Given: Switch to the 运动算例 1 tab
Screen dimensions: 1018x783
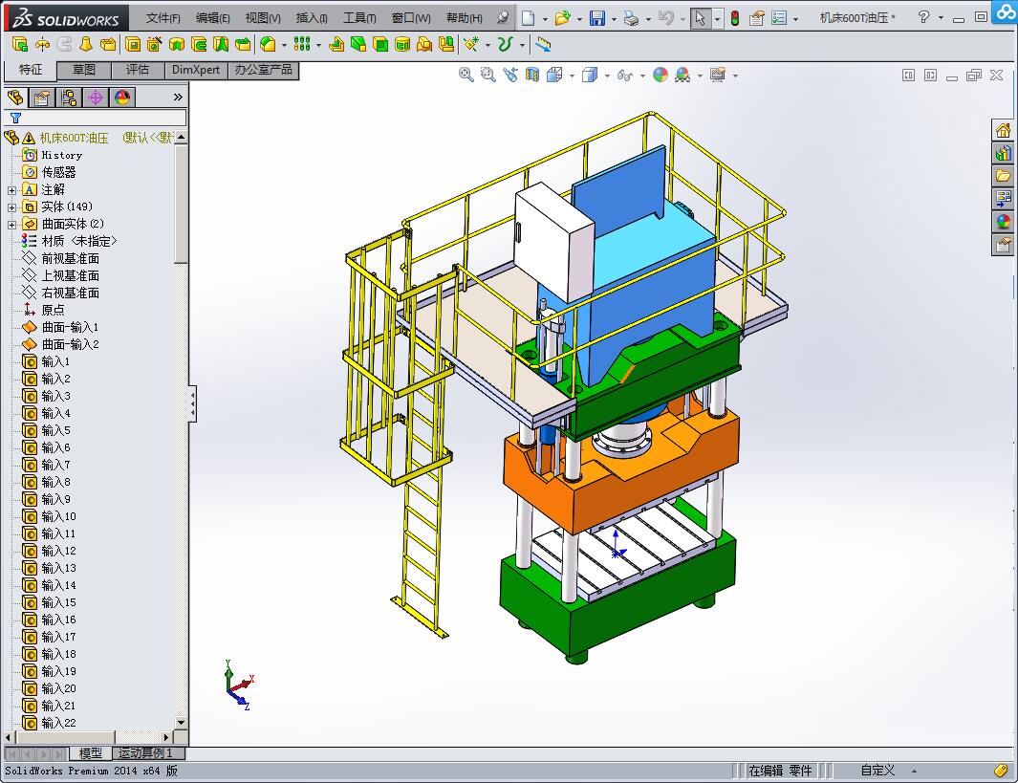Looking at the screenshot, I should (x=145, y=753).
